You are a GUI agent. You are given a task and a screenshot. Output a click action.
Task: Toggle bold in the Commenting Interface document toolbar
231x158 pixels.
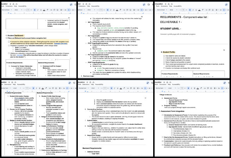tap(111, 88)
